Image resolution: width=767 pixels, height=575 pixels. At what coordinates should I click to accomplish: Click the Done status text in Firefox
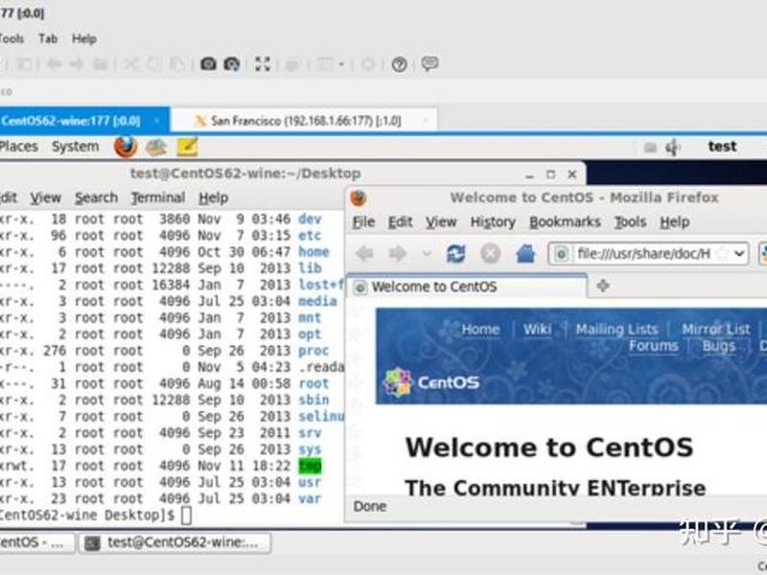point(370,507)
